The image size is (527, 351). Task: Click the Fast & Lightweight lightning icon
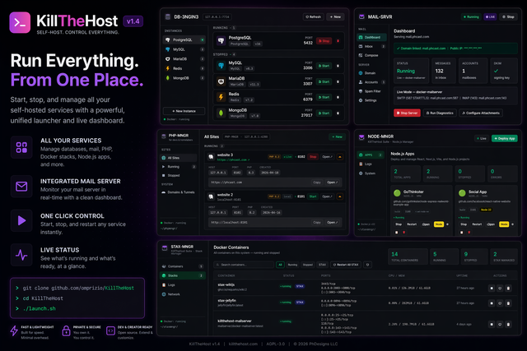click(14, 330)
